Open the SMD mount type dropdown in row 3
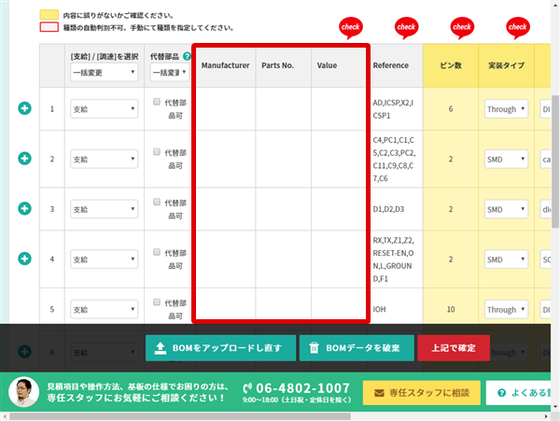Viewport: 560px width, 421px height. (x=506, y=209)
